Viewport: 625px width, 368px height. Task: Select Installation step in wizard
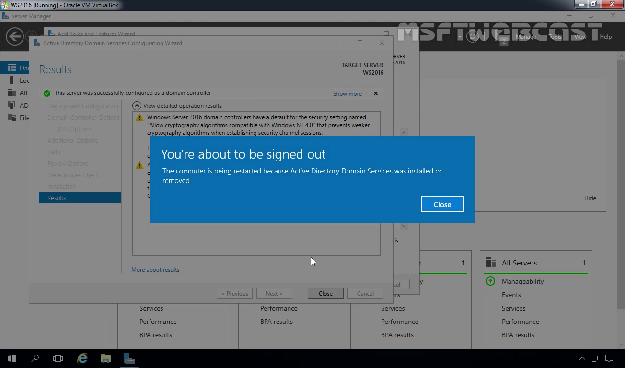(x=61, y=187)
